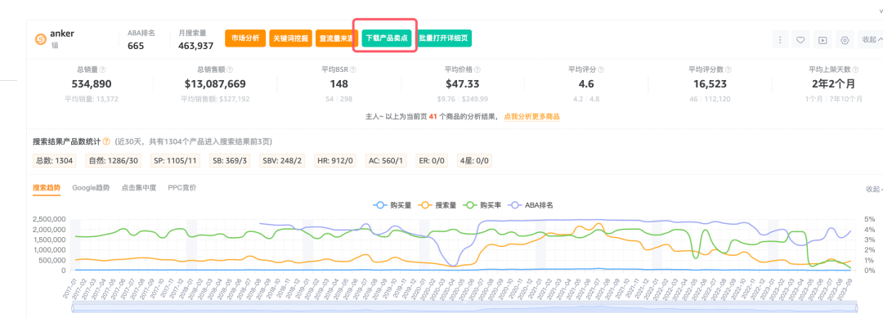
Task: Click the middle of the chart zoom slider bar
Action: 464,308
